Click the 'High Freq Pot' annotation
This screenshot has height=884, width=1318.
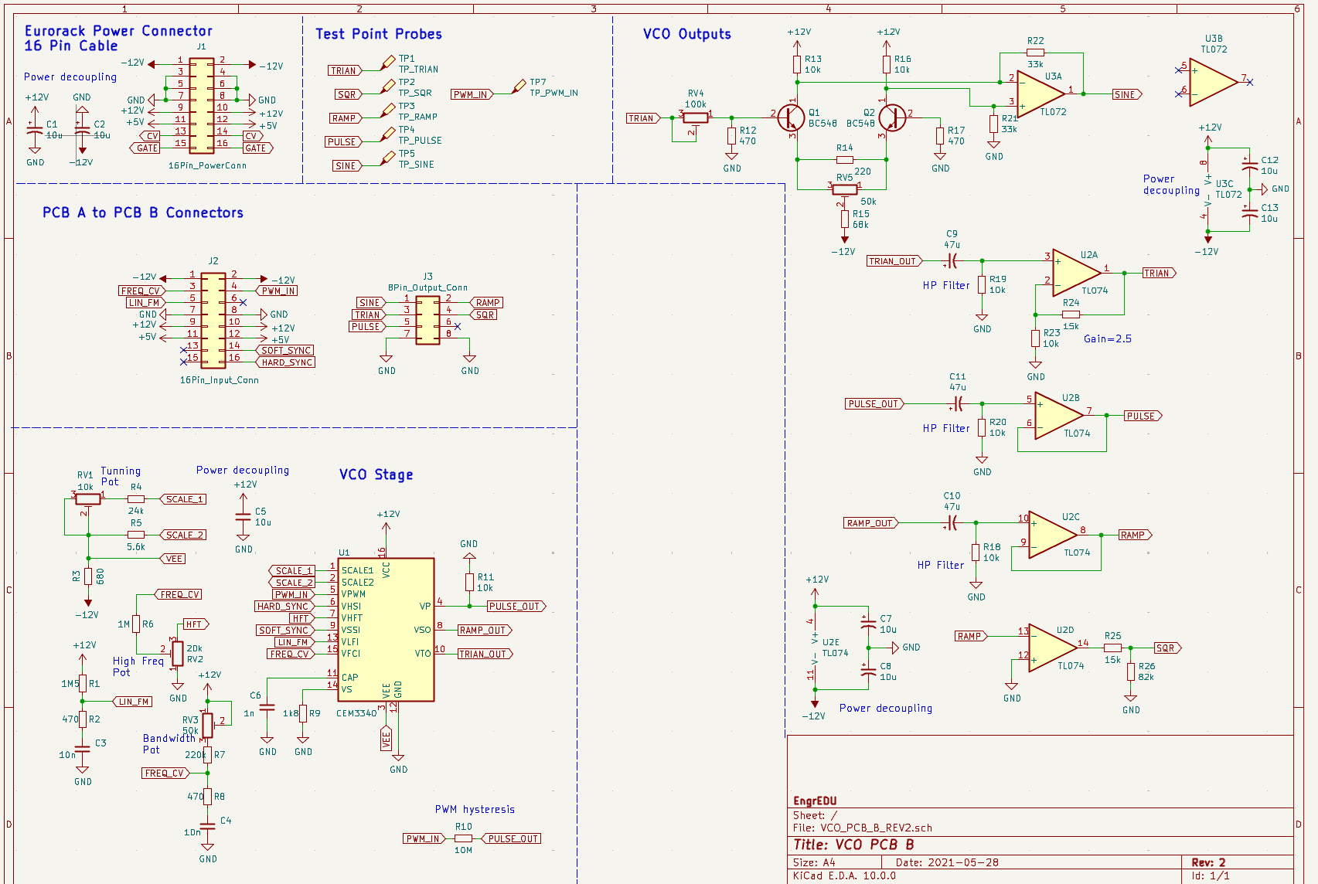coord(138,666)
